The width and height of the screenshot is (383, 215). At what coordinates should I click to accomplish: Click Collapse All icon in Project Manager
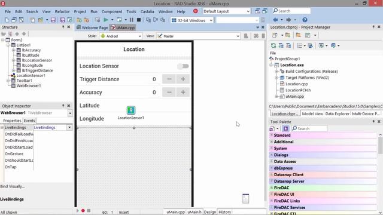[x=288, y=45]
